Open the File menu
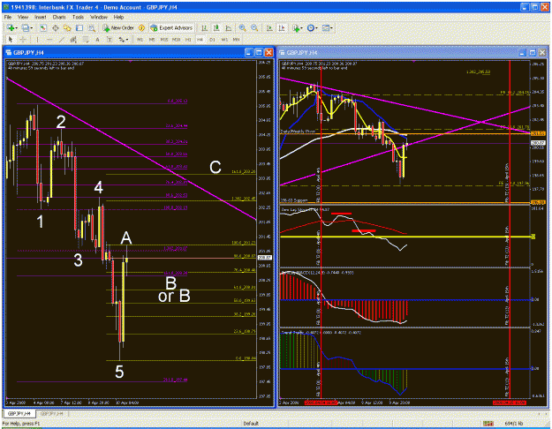Image resolution: width=552 pixels, height=429 pixels. [8, 17]
